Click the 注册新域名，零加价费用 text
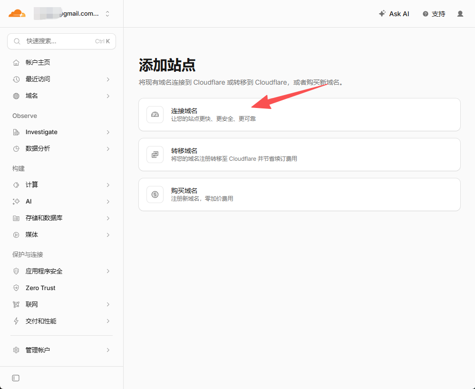Viewport: 475px width, 389px height. point(202,199)
